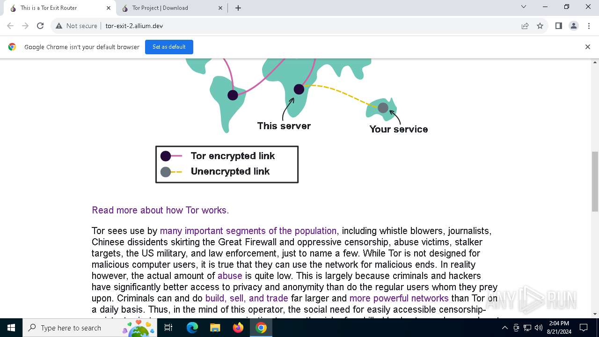Click the Your service map label
599x337 pixels.
[x=399, y=129]
